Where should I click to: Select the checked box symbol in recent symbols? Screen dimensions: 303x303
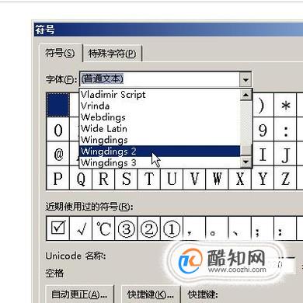[x=58, y=228]
